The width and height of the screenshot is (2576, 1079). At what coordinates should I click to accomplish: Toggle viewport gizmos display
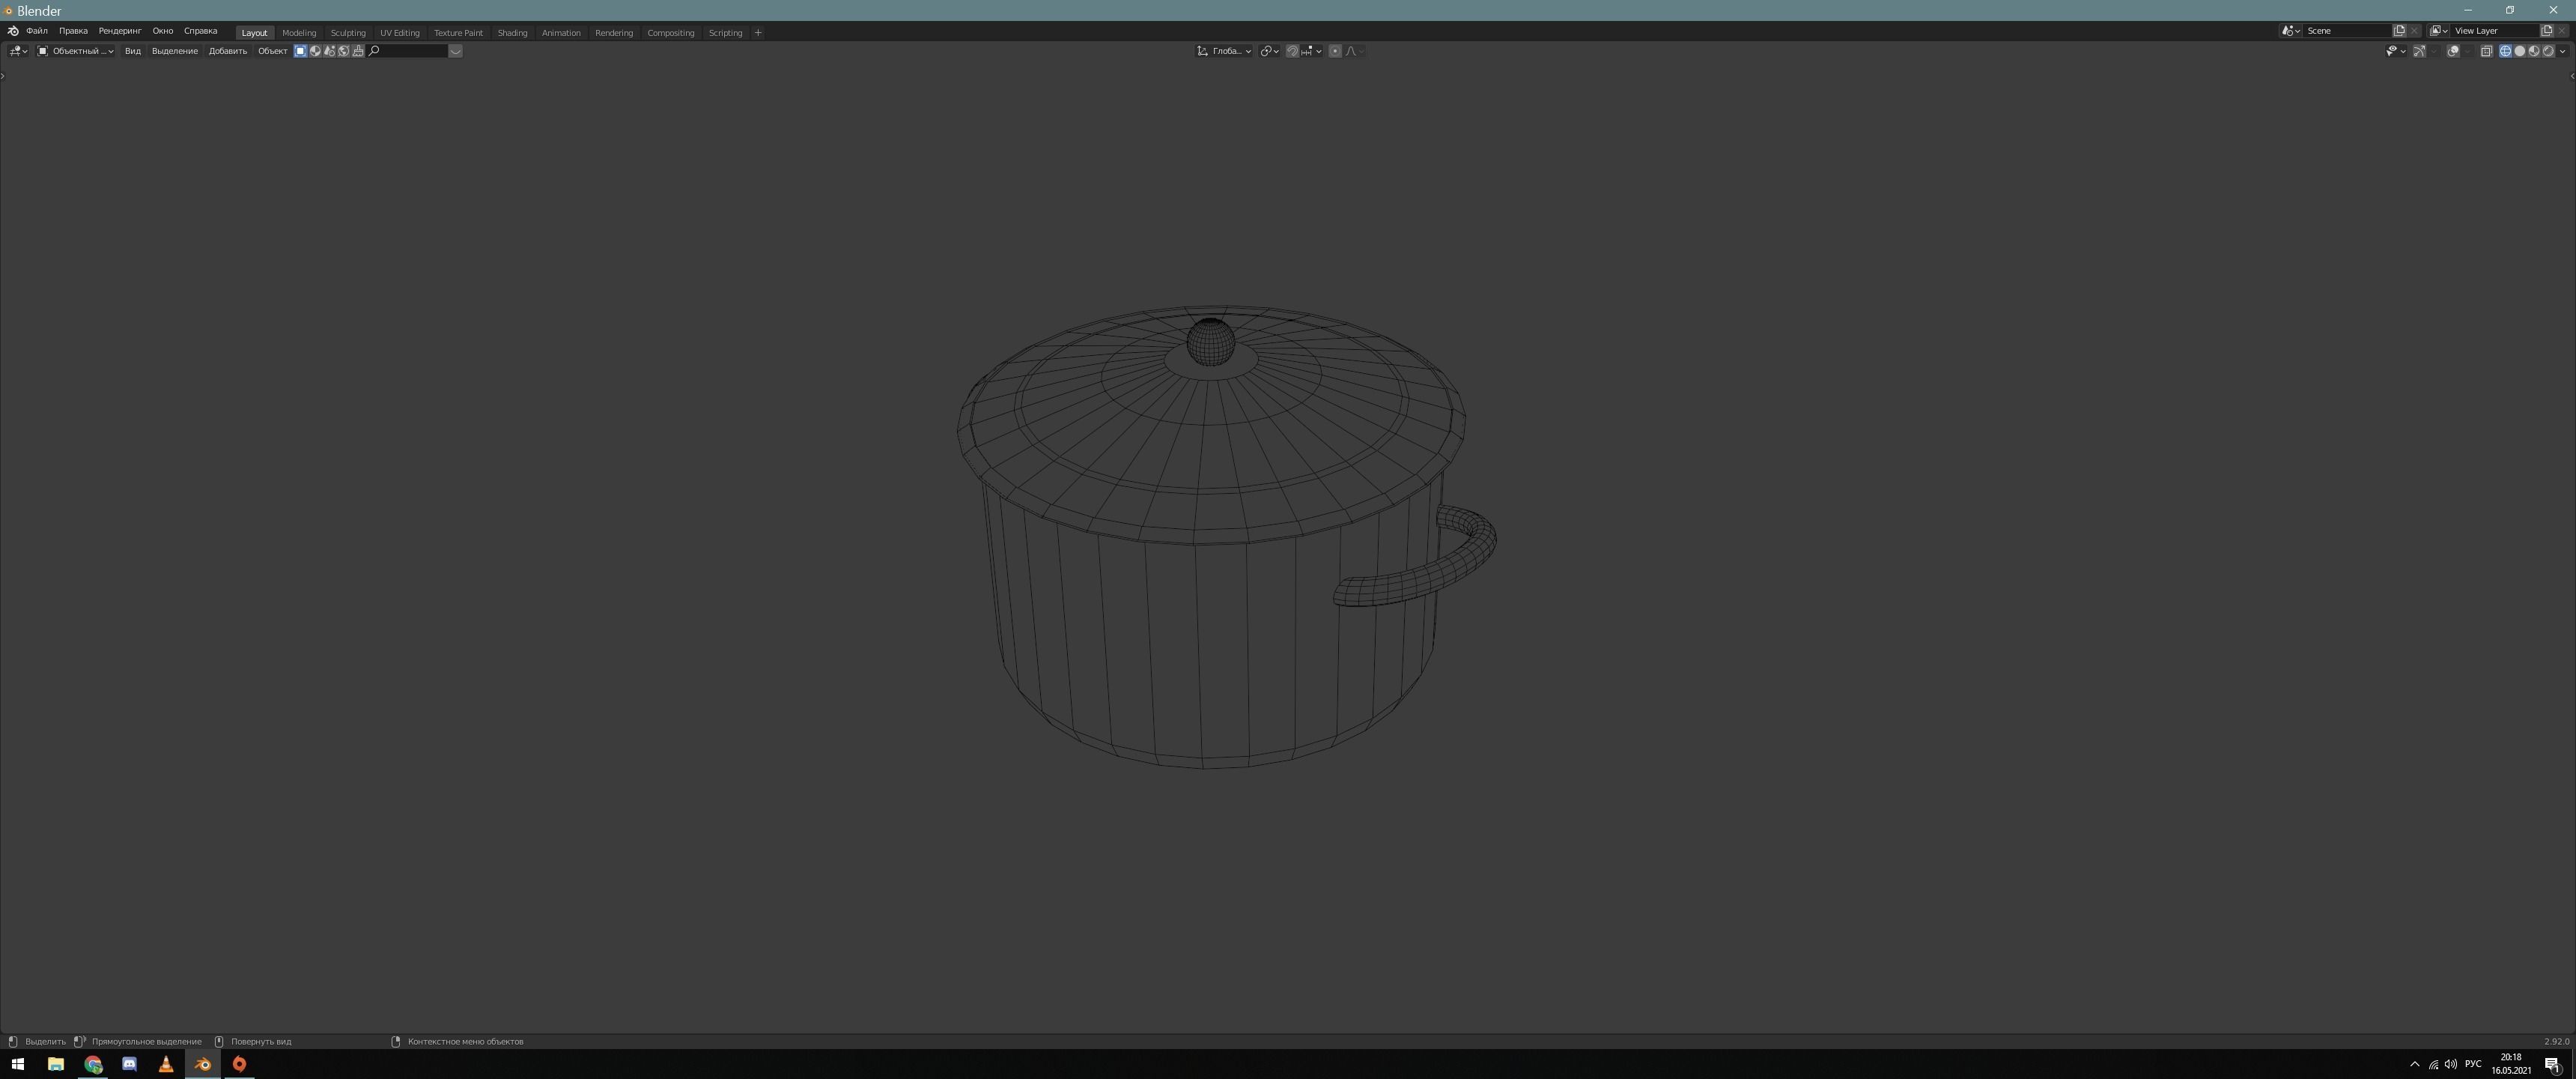coord(2420,51)
